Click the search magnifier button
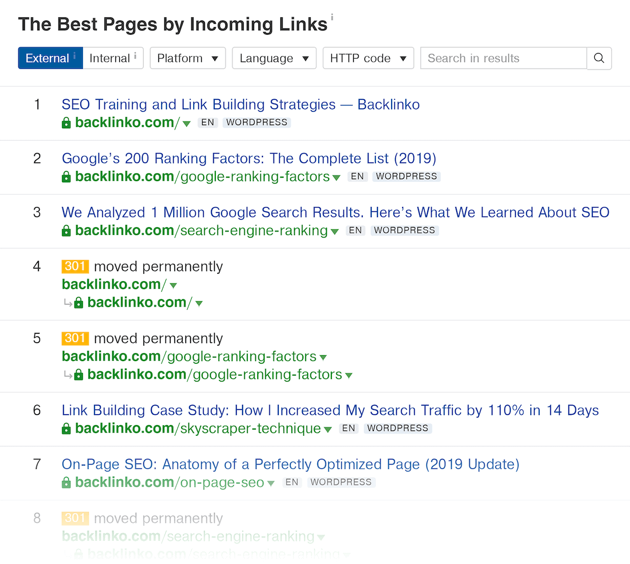630x564 pixels. (599, 58)
